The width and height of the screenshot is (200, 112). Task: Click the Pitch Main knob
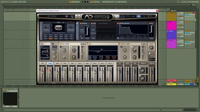tap(93, 27)
